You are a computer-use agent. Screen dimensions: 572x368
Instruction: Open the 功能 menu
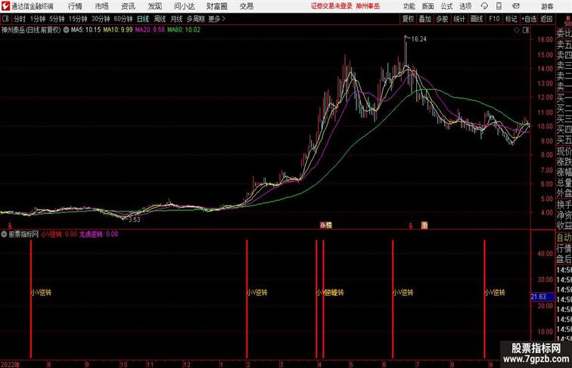click(x=409, y=6)
